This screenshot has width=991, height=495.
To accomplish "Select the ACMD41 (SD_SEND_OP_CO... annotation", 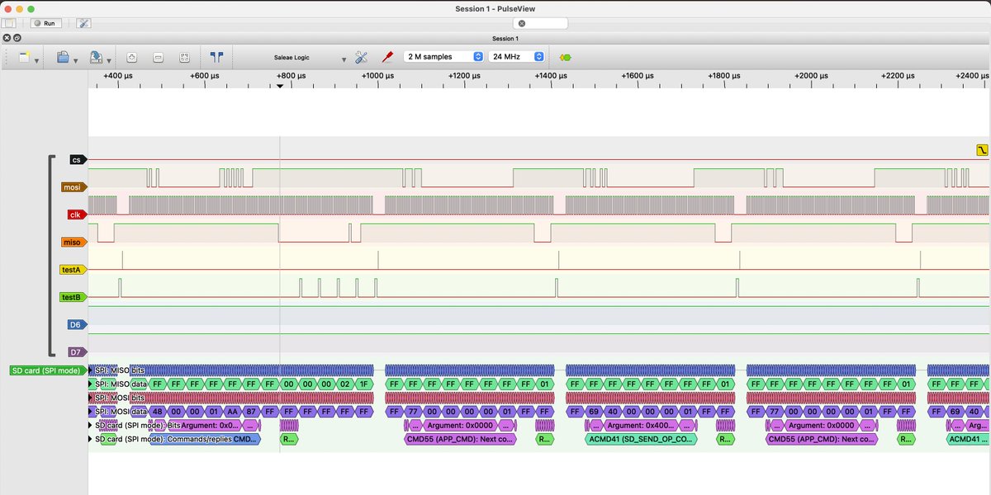I will tap(641, 440).
